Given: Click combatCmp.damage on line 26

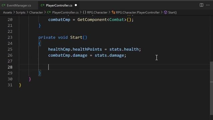Looking at the screenshot, I should tap(68, 55).
